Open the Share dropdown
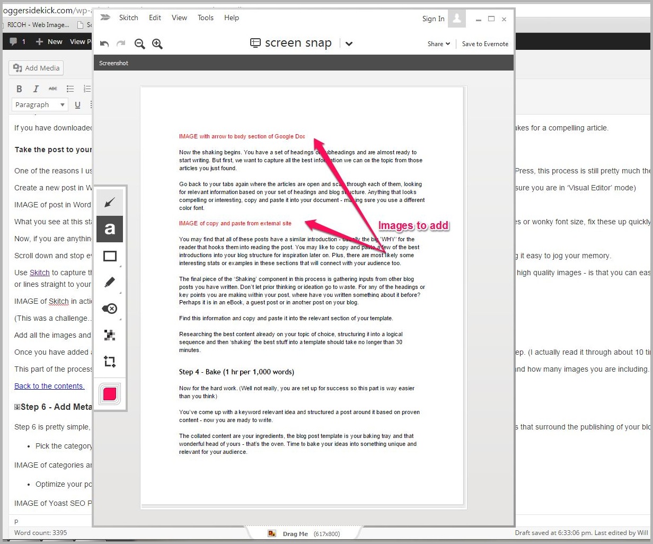This screenshot has width=653, height=544. [438, 44]
